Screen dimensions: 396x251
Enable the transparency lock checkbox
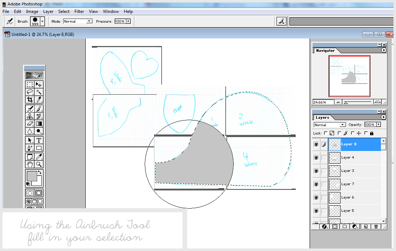click(325, 133)
